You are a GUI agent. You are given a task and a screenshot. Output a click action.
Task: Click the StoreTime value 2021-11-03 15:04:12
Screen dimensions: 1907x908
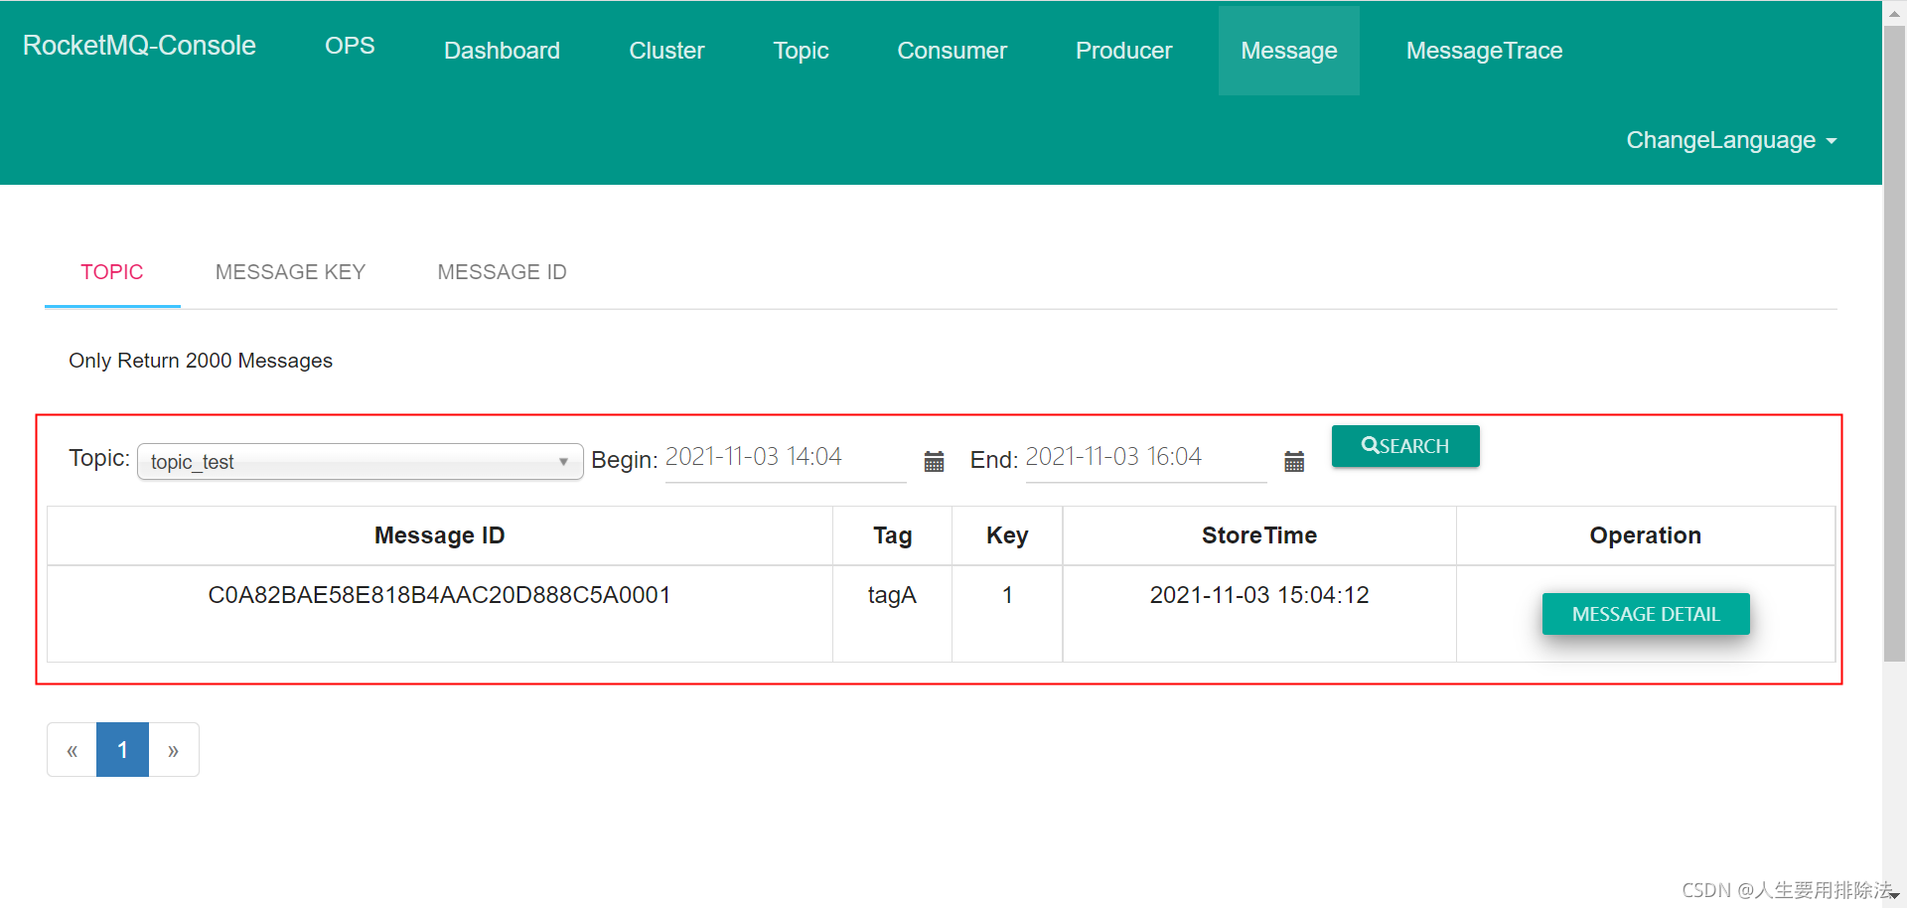1259,595
